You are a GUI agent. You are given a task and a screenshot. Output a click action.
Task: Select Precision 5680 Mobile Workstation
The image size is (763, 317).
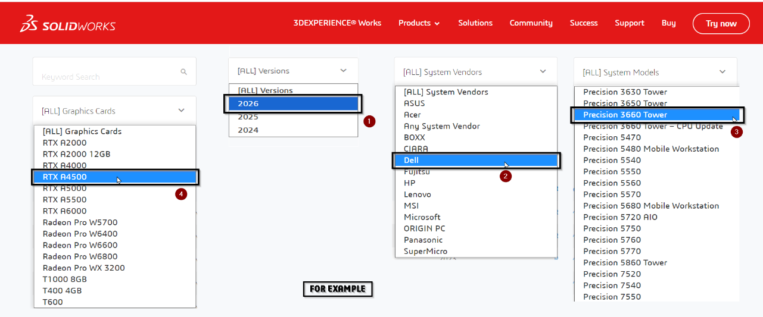pos(650,206)
